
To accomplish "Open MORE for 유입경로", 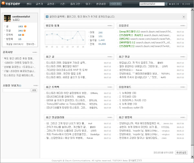I will tap(183, 26).
